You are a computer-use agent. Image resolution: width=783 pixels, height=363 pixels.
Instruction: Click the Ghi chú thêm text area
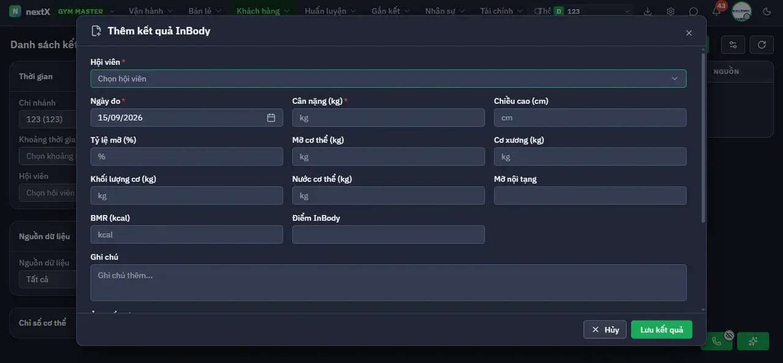tap(388, 283)
